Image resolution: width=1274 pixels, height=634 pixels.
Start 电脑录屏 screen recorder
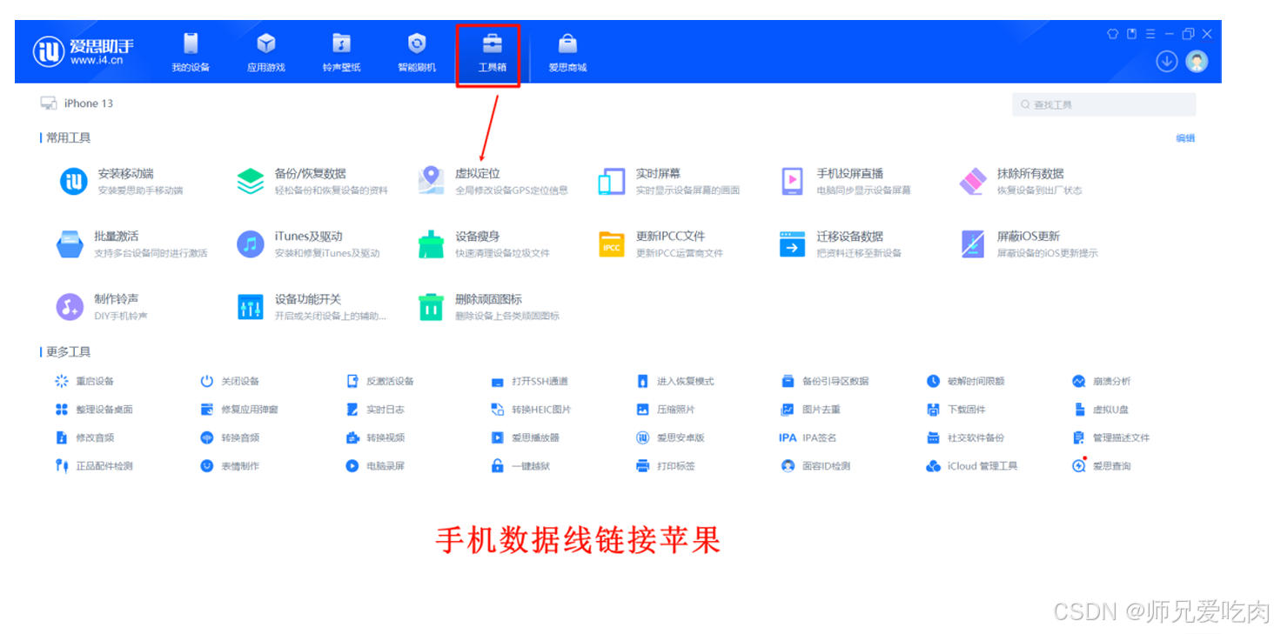[x=375, y=466]
